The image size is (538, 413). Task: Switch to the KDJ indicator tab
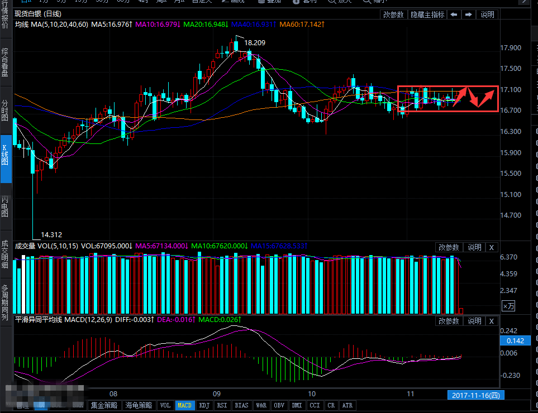(204, 406)
